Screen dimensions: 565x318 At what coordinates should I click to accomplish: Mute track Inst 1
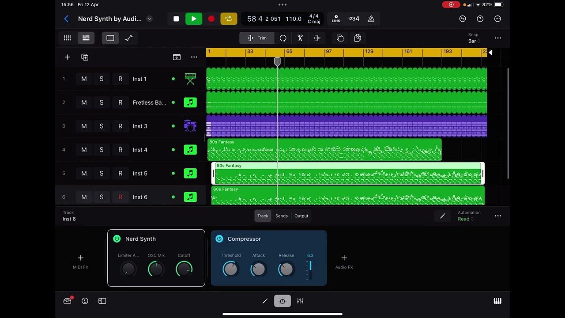tap(84, 79)
